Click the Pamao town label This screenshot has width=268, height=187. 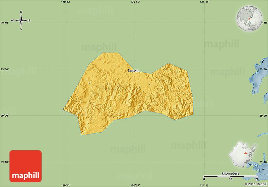pyautogui.click(x=133, y=71)
